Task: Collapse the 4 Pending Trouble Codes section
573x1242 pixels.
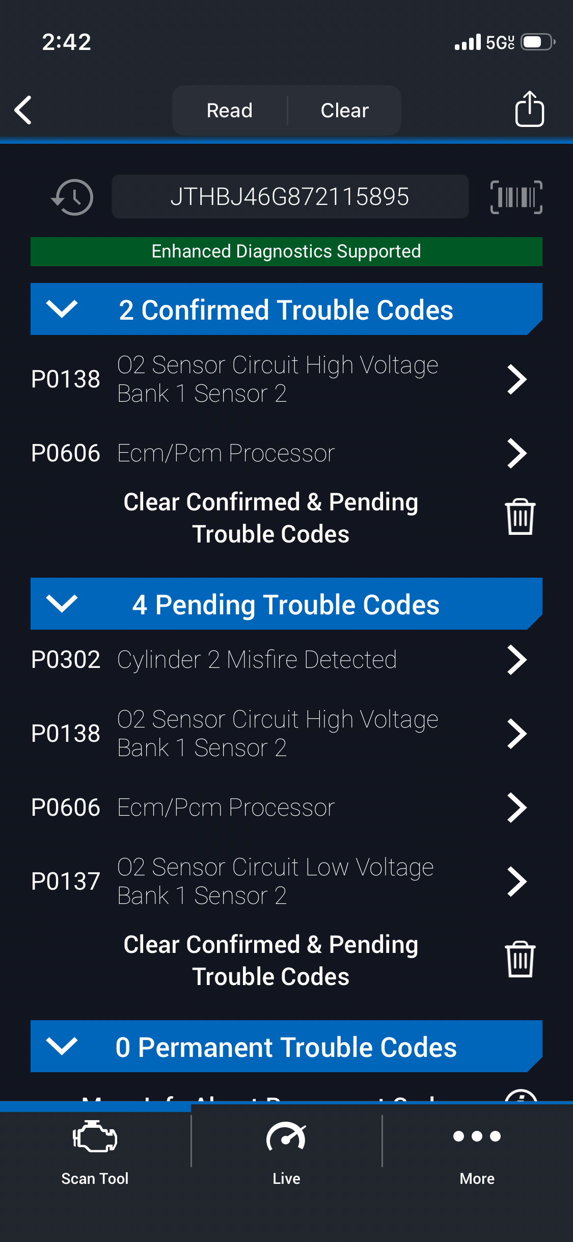Action: point(62,604)
